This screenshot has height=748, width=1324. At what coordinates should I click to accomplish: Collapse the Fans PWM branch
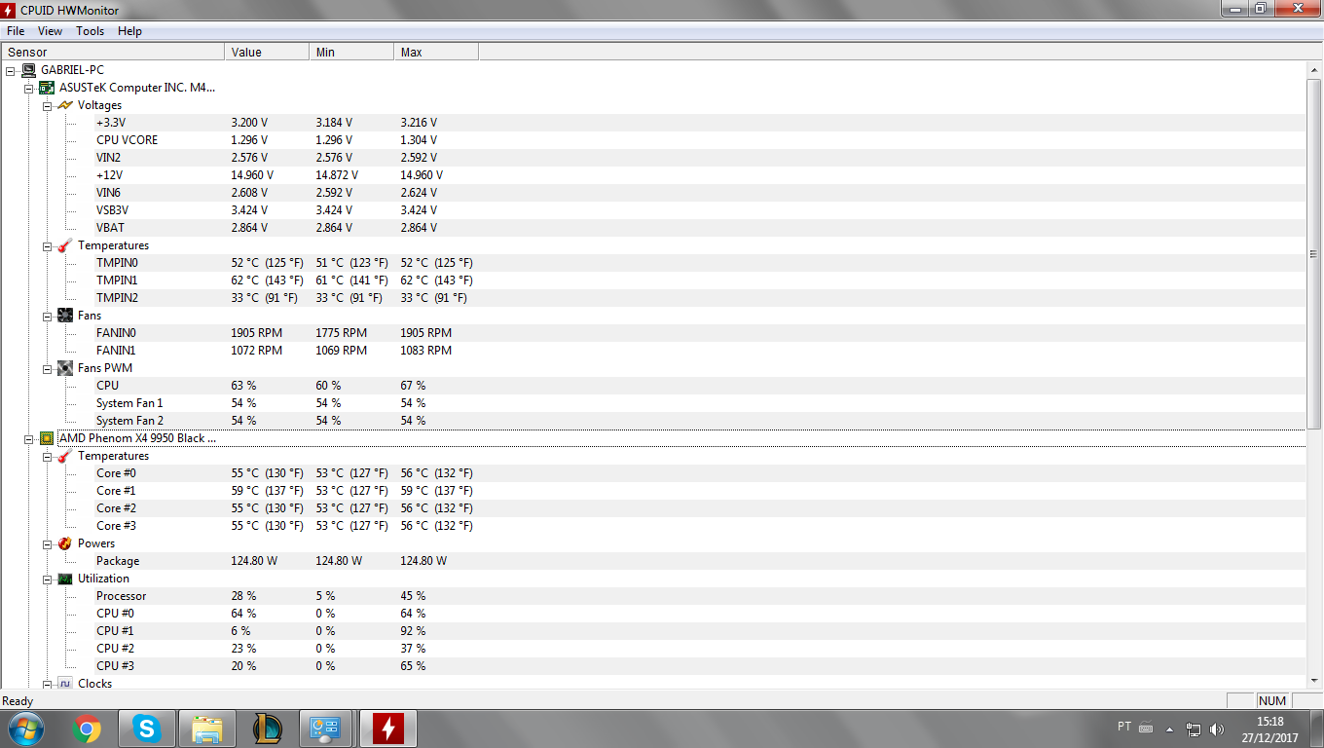pos(47,368)
